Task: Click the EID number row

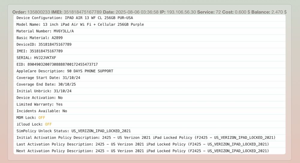Action: [57, 64]
